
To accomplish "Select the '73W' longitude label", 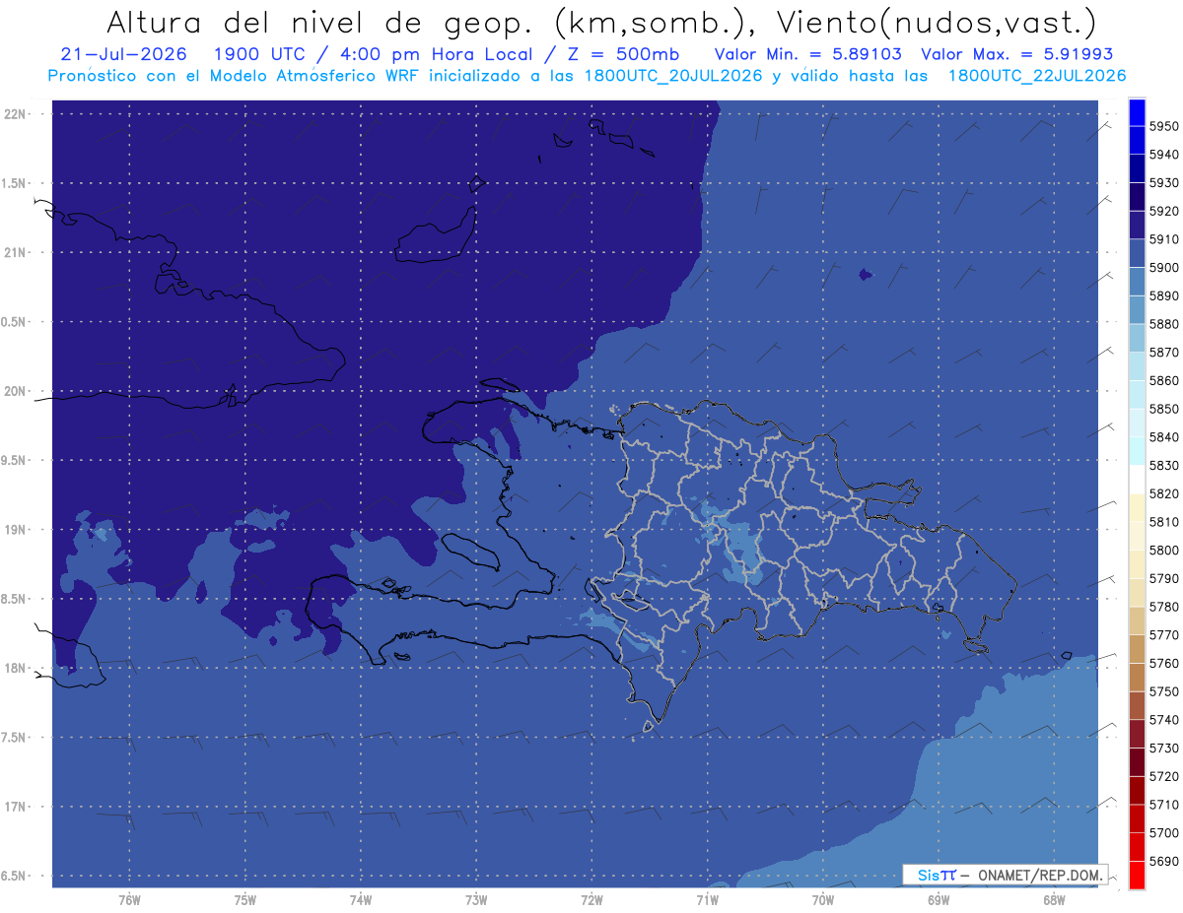I will click(476, 901).
